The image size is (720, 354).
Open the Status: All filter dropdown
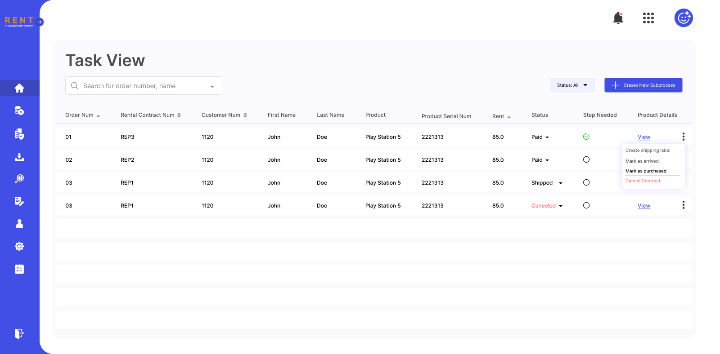click(x=572, y=85)
